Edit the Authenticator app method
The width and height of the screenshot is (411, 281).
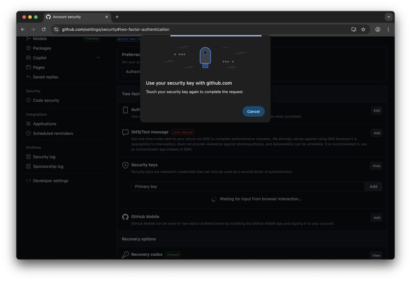point(376,111)
